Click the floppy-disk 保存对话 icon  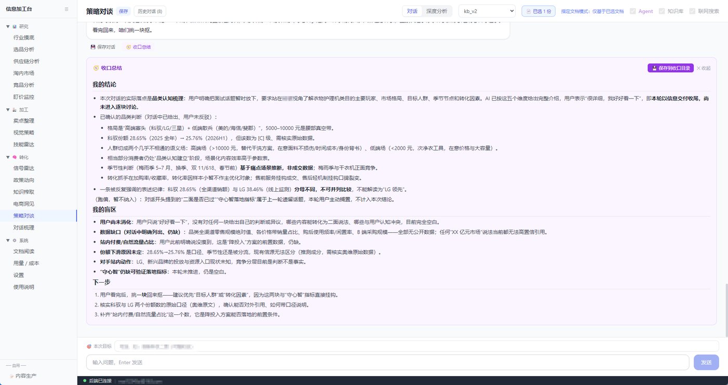point(93,47)
